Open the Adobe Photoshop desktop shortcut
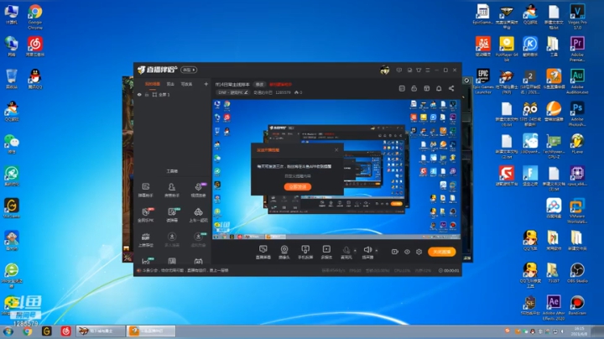604x339 pixels. click(x=577, y=113)
